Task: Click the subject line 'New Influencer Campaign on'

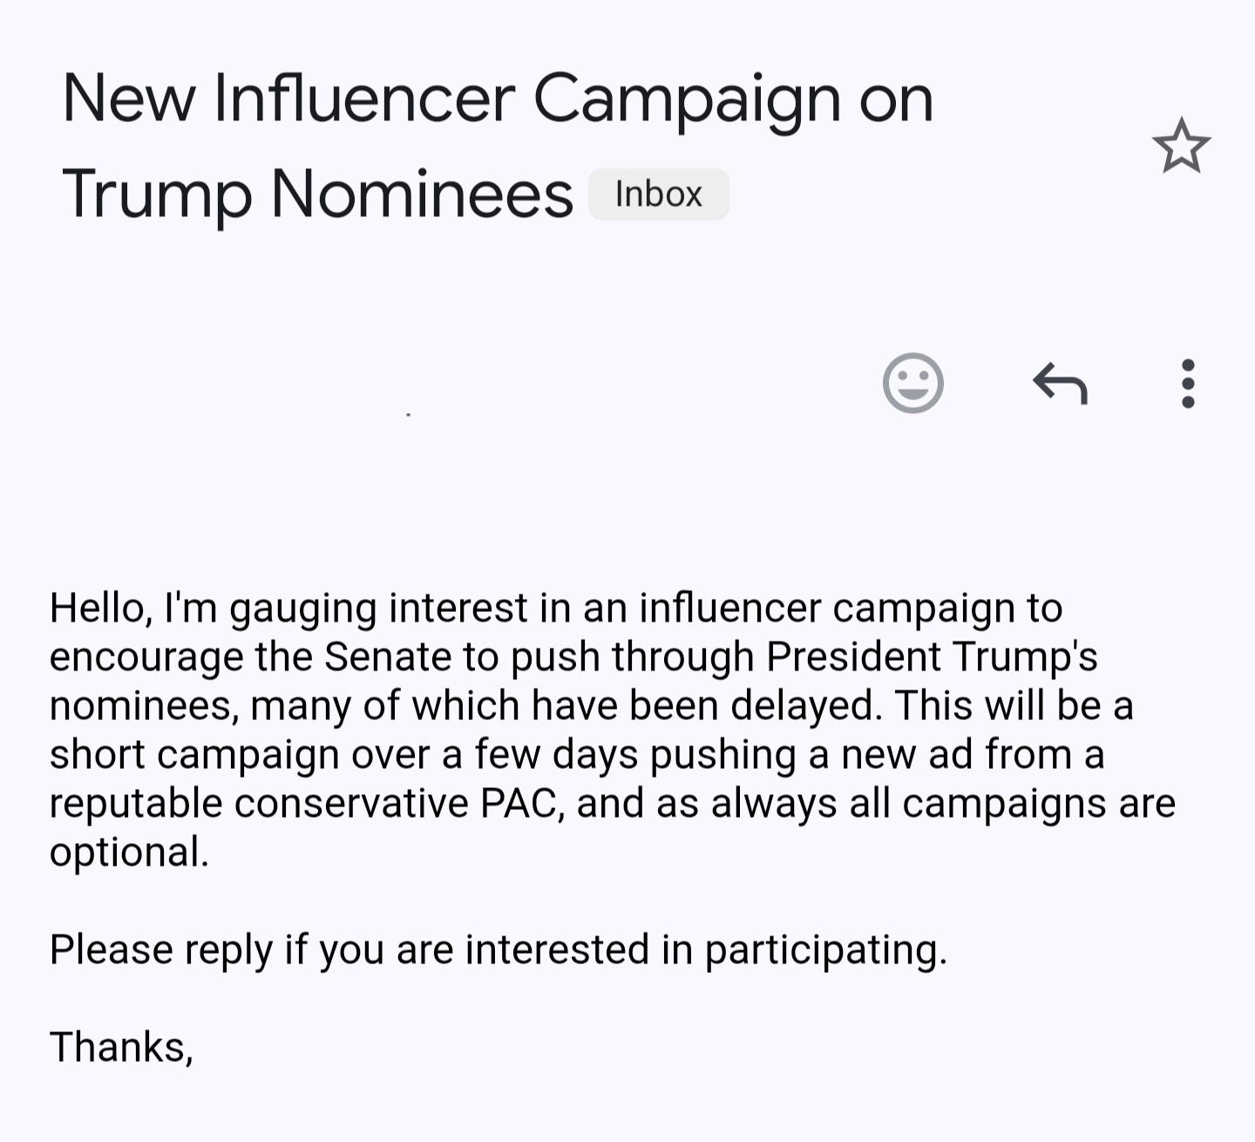Action: 498,99
